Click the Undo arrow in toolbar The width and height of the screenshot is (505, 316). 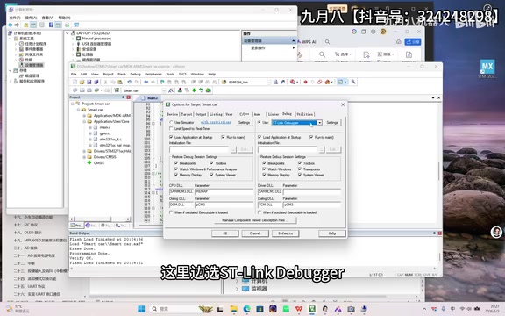129,82
